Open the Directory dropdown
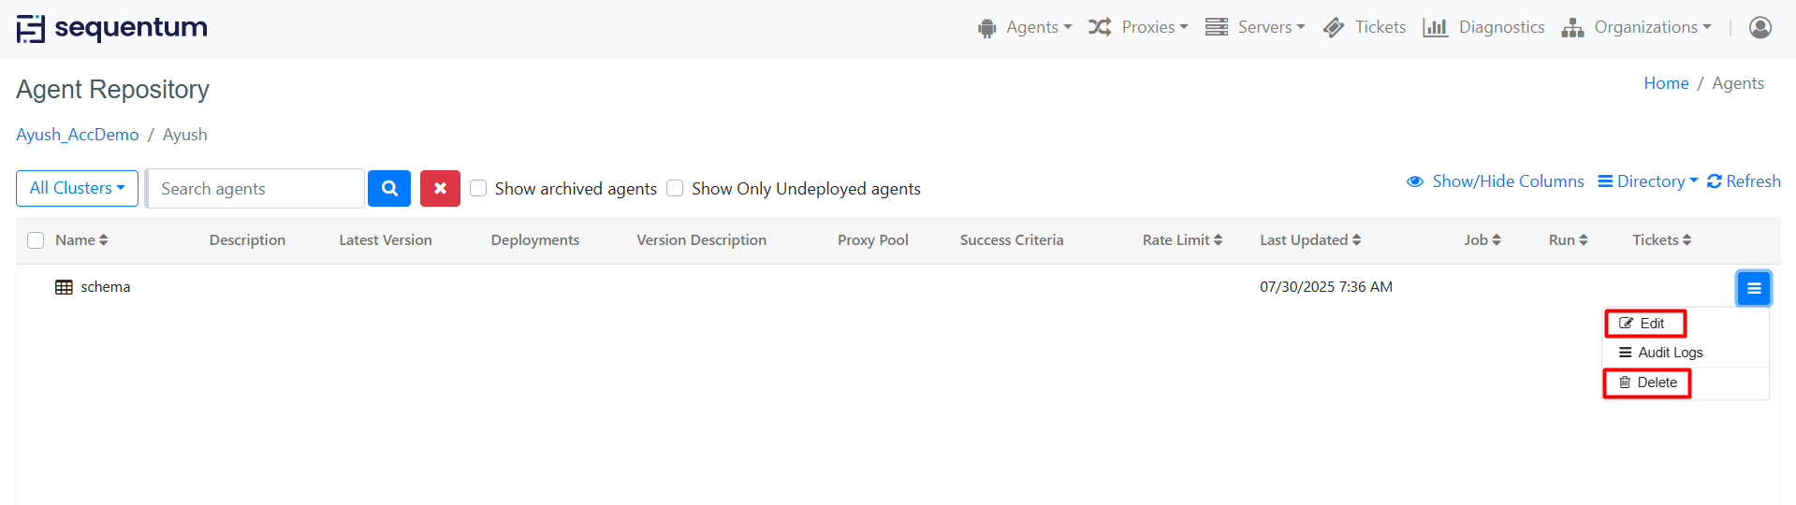 coord(1647,181)
